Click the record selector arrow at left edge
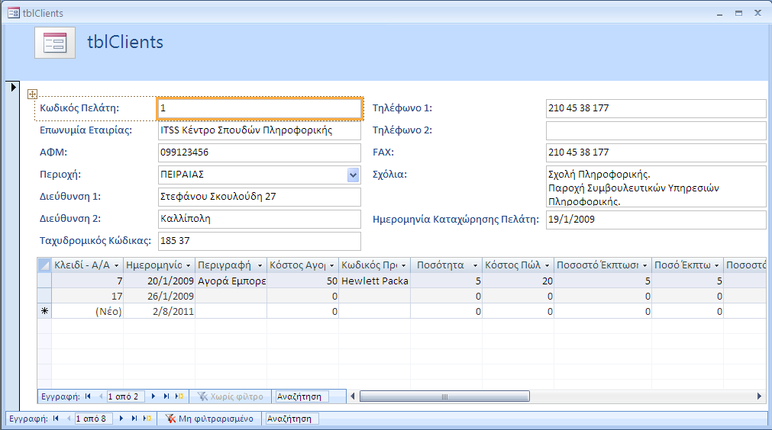772x430 pixels. (x=13, y=87)
